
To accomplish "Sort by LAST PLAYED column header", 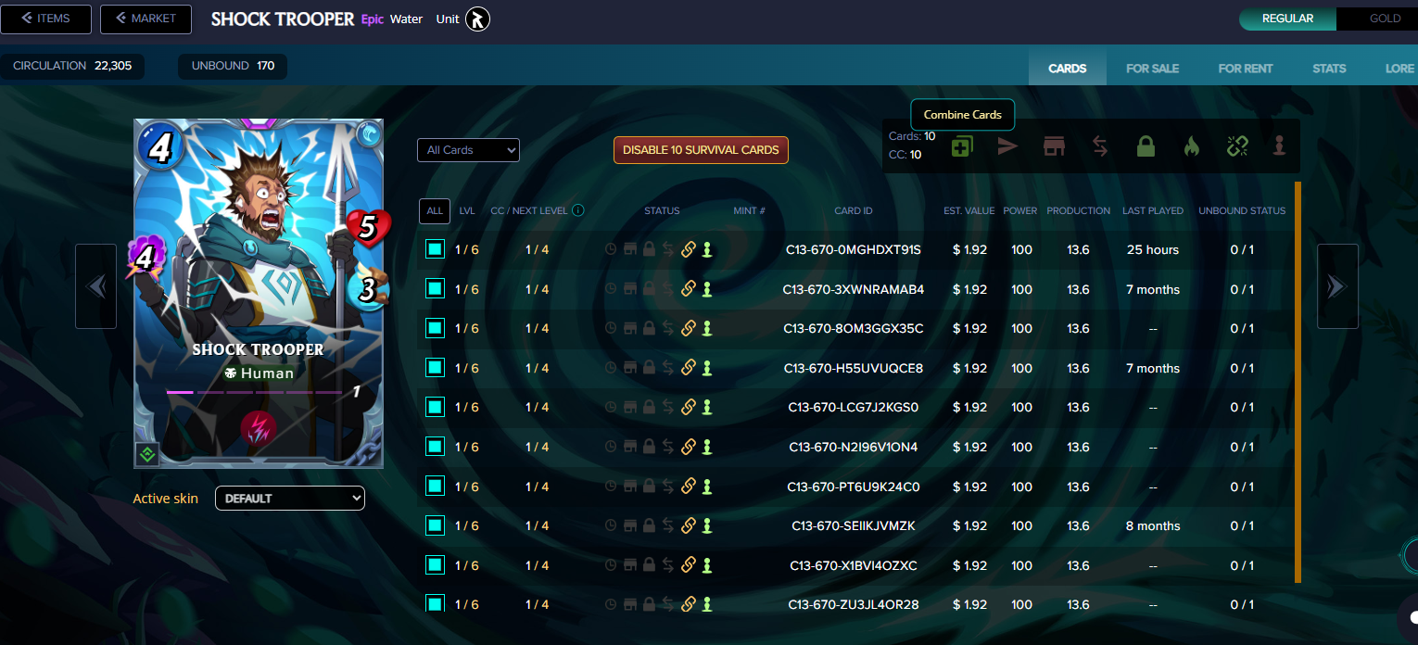I will 1153,210.
